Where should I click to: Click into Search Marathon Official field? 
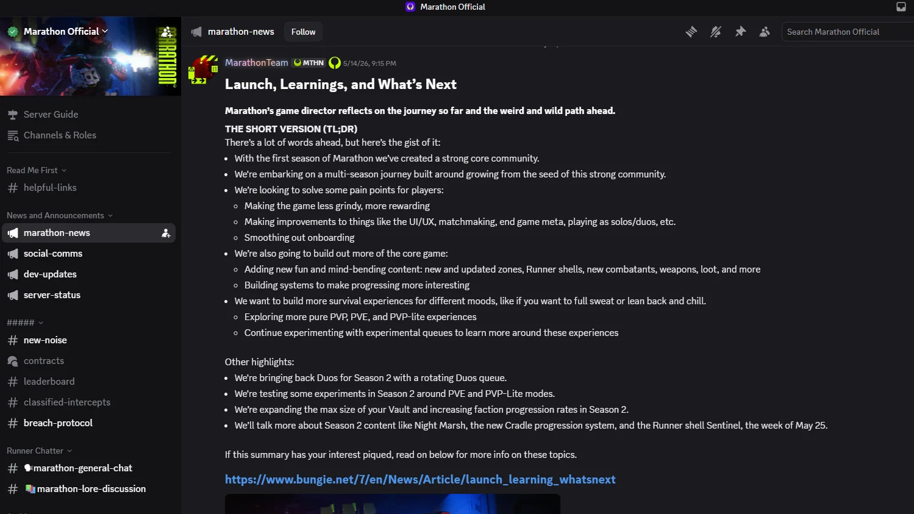pyautogui.click(x=848, y=32)
